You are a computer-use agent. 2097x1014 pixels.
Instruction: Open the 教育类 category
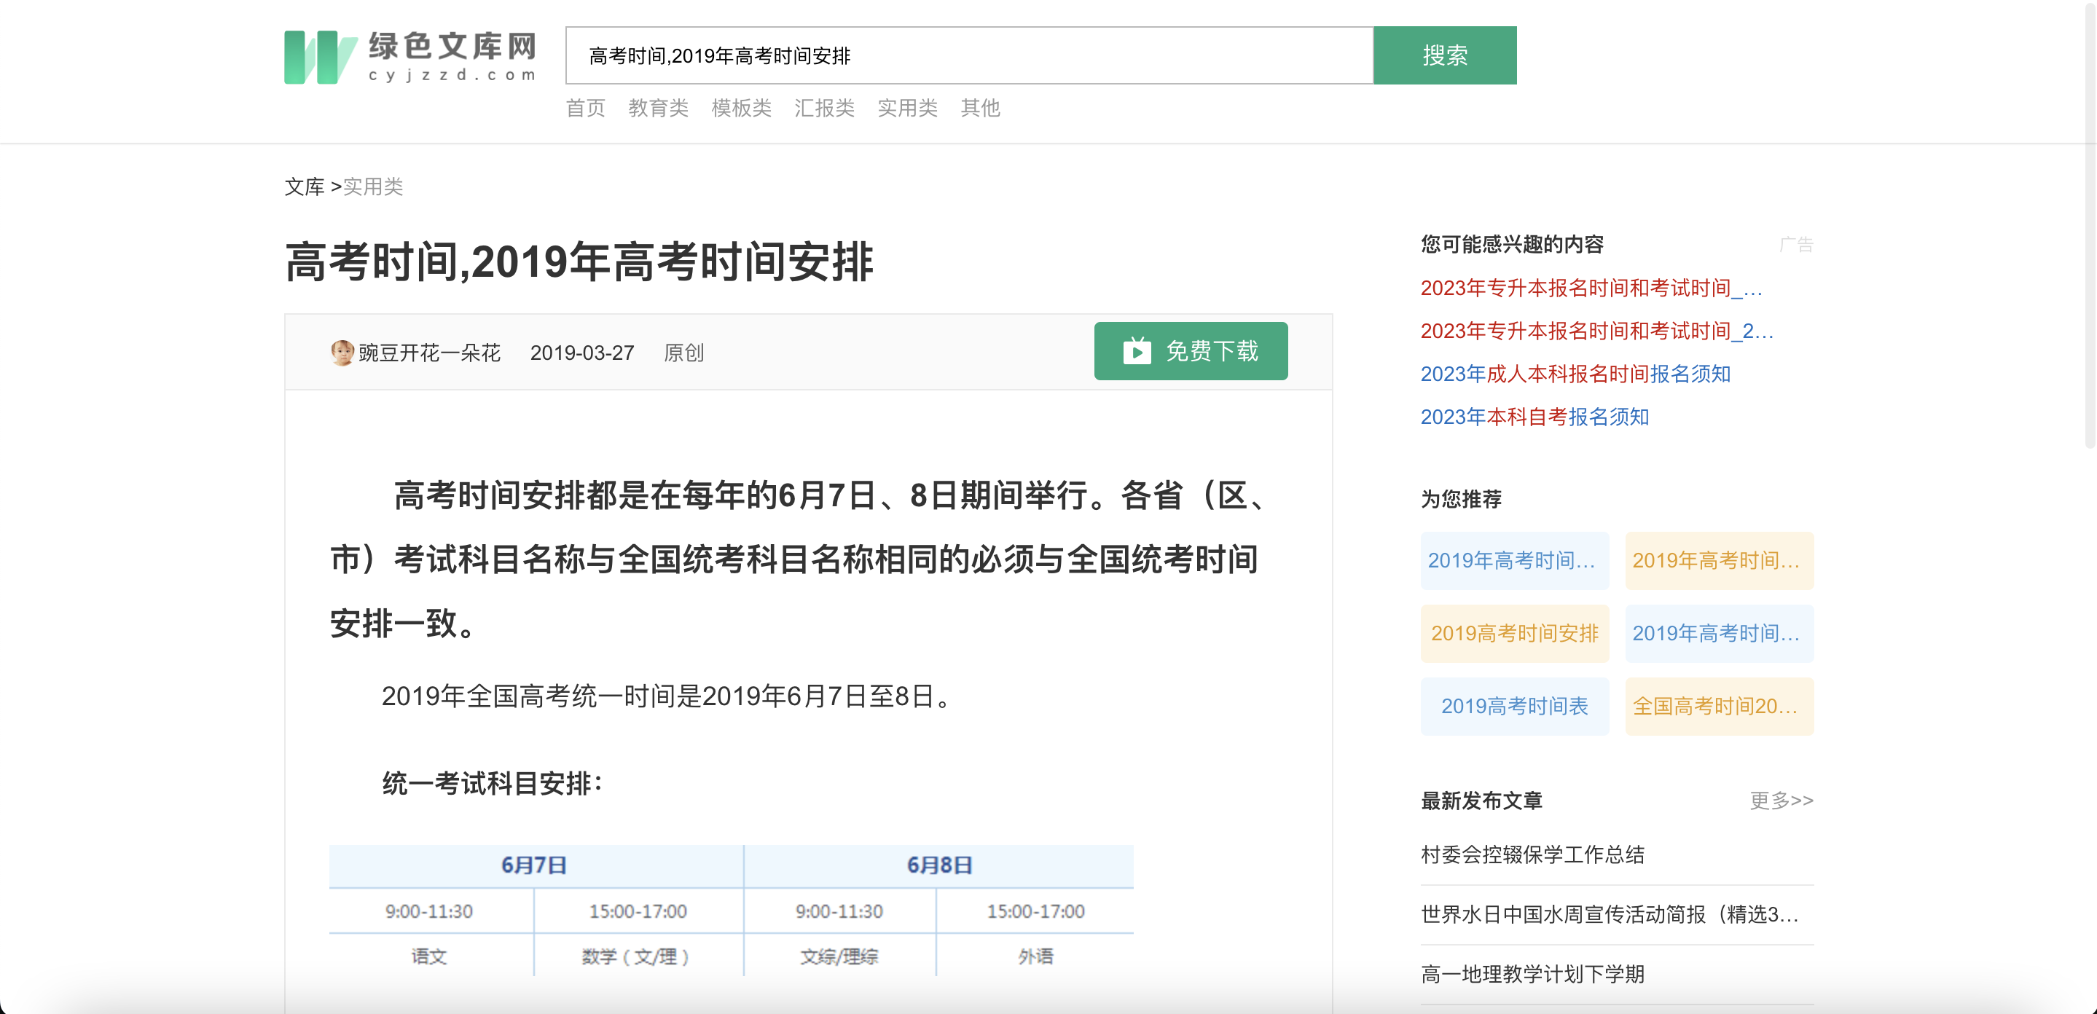[x=658, y=107]
